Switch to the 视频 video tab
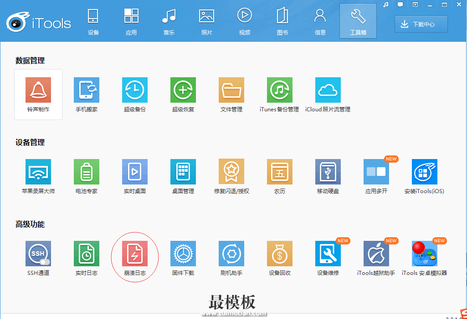Screen dimensions: 467x319 (x=245, y=22)
